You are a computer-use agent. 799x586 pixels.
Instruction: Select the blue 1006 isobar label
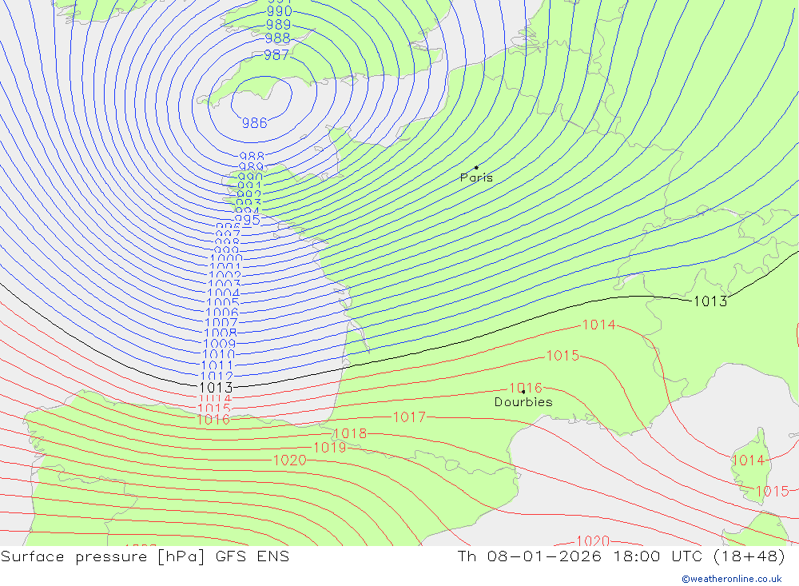(221, 312)
